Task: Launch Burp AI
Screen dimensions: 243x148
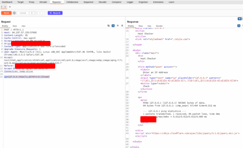Action: [56, 13]
